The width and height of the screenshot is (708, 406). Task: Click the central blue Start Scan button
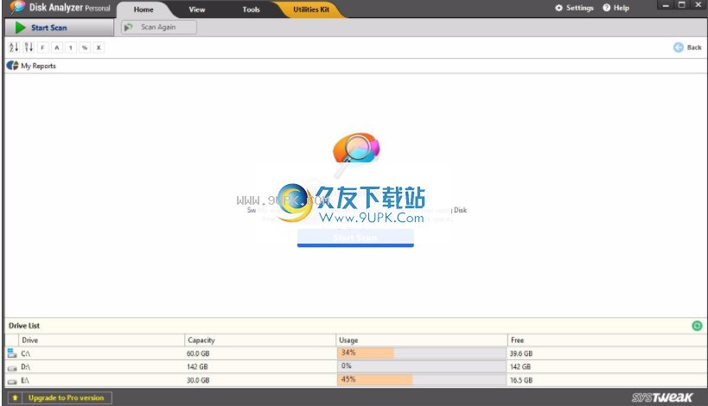click(x=355, y=238)
